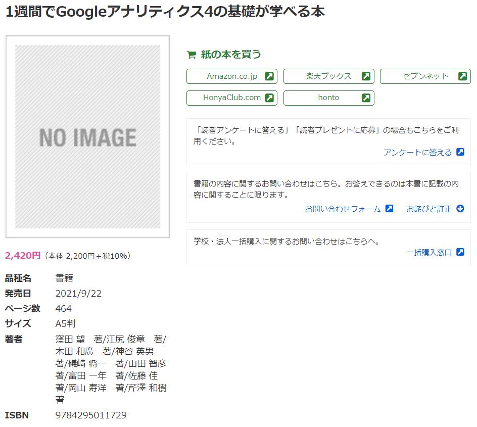Click author name 窪田 望

click(70, 339)
